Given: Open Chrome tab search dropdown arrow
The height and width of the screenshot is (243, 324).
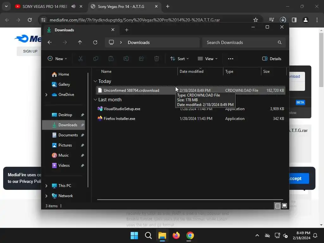Looking at the screenshot, I should pyautogui.click(x=6, y=6).
